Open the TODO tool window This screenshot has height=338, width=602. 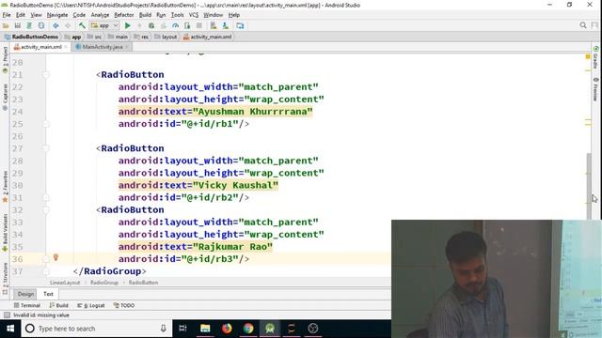pos(124,305)
